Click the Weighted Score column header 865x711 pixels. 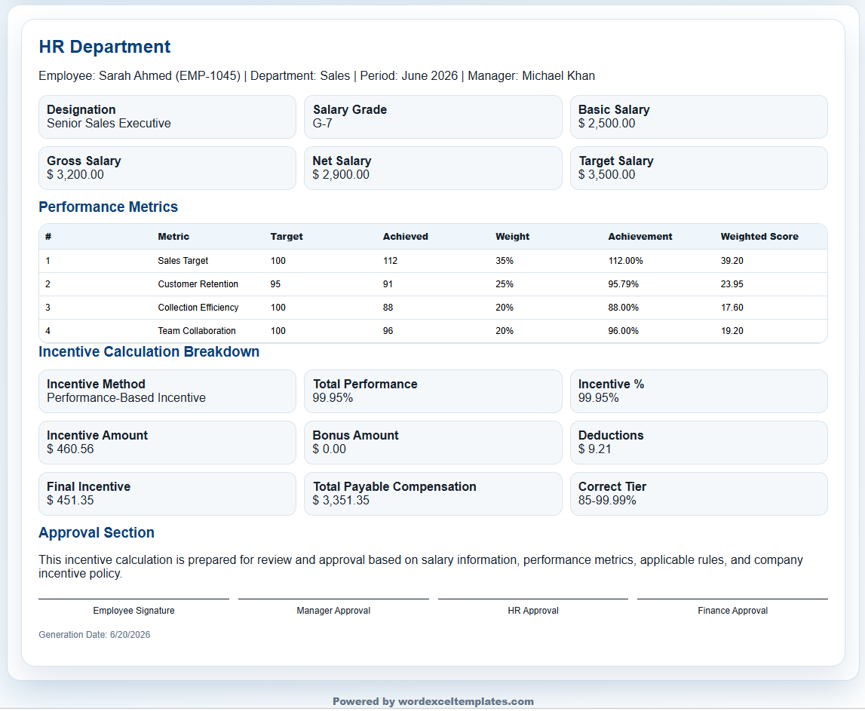(x=759, y=237)
